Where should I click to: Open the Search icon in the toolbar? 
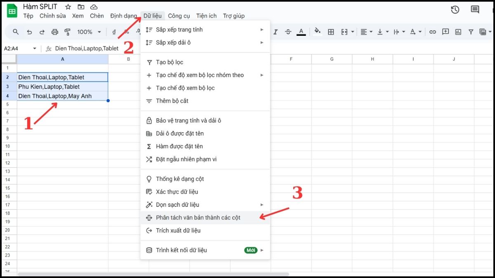coord(15,32)
